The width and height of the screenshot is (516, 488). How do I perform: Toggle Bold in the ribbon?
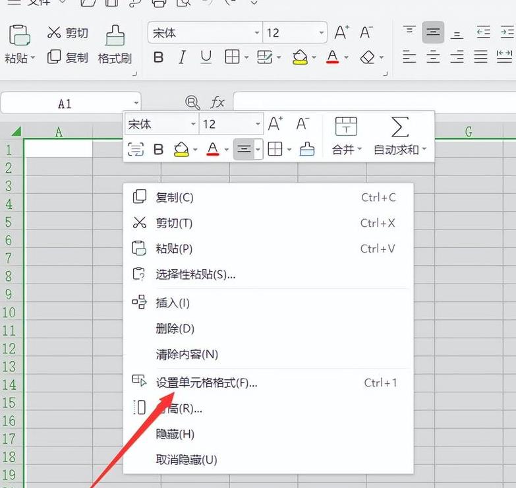point(158,57)
